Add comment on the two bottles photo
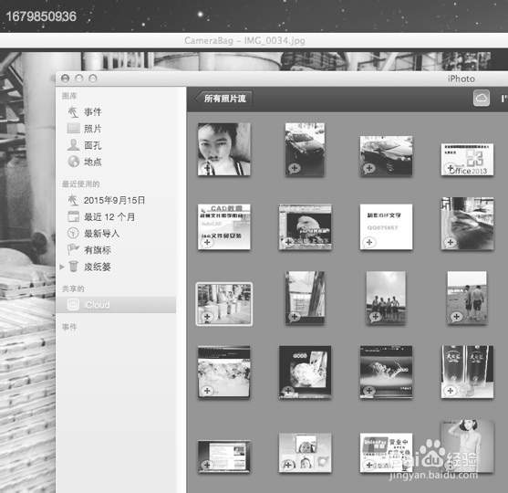The width and height of the screenshot is (508, 493). tap(451, 391)
